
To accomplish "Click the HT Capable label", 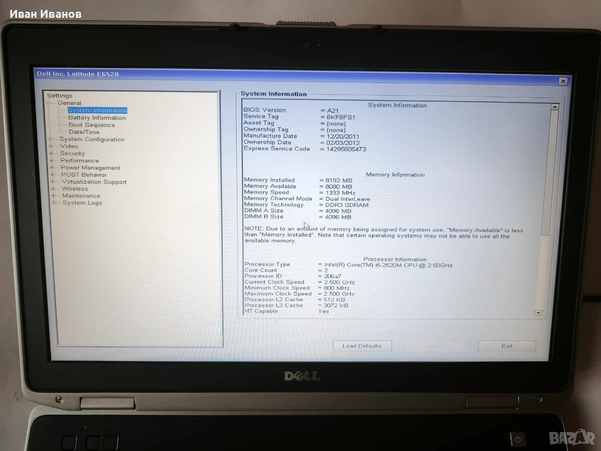I will click(x=261, y=311).
